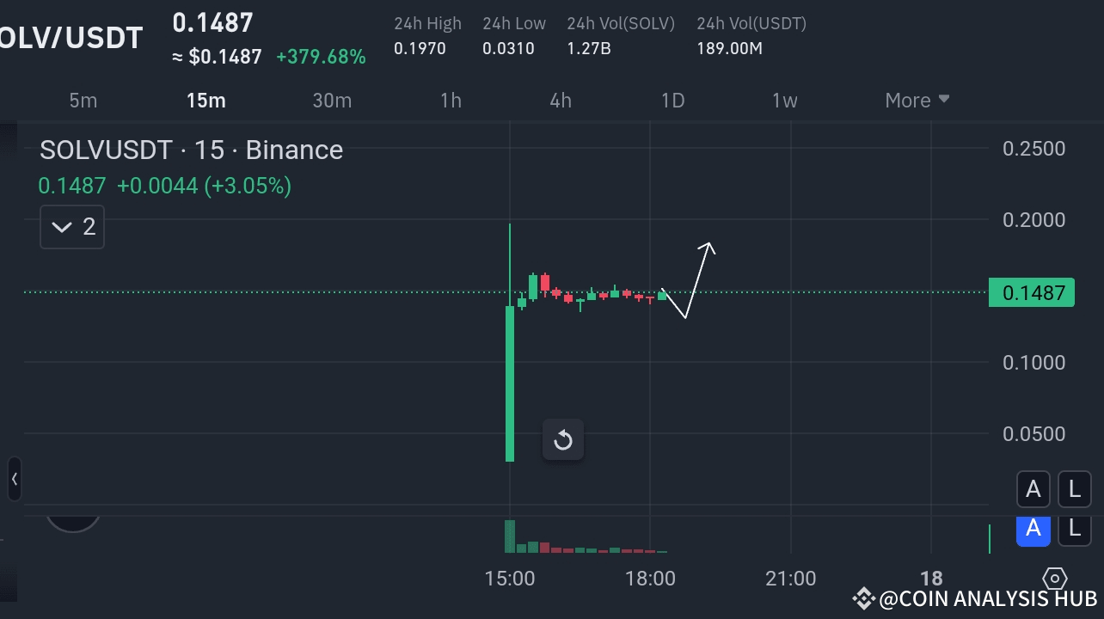Switch to the 5m timeframe tab
This screenshot has width=1104, height=619.
click(x=83, y=100)
